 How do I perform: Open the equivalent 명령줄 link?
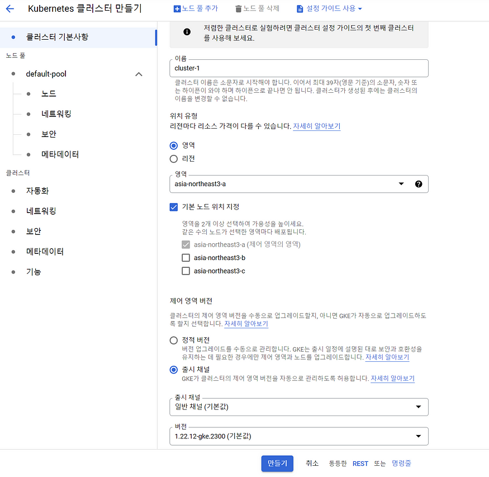[x=401, y=464]
